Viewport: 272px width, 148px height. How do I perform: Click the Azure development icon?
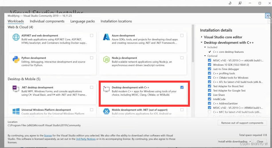coord(106,37)
